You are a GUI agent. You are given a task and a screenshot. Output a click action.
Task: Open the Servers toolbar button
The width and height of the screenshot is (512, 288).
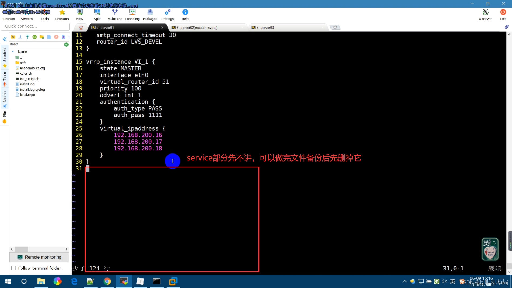[26, 15]
